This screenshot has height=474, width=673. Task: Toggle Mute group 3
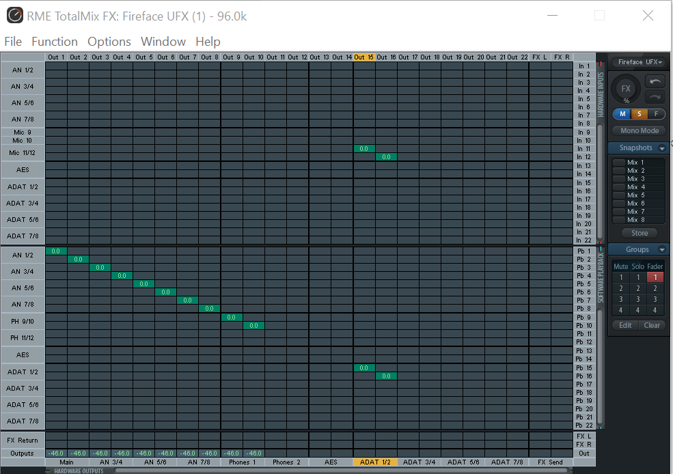pyautogui.click(x=620, y=299)
